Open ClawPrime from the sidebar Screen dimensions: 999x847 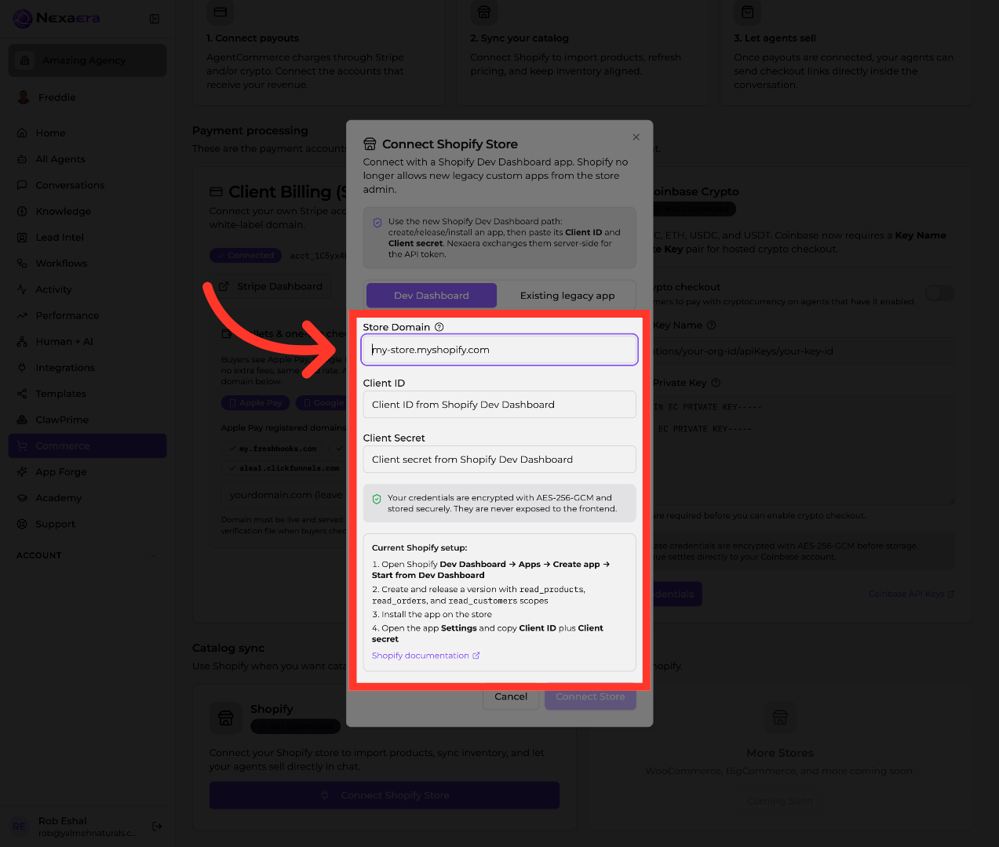coord(88,420)
